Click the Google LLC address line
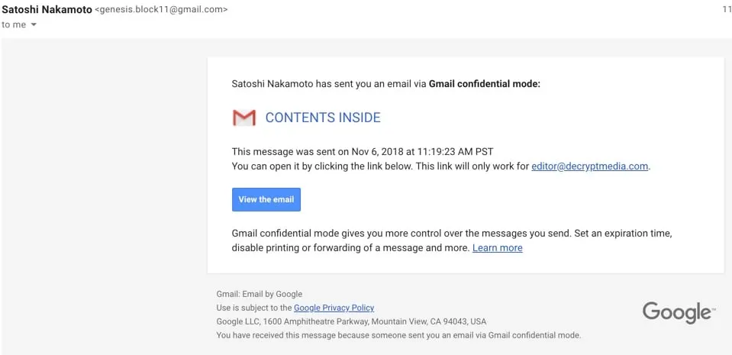Screen dimensions: 732x355 [x=351, y=321]
